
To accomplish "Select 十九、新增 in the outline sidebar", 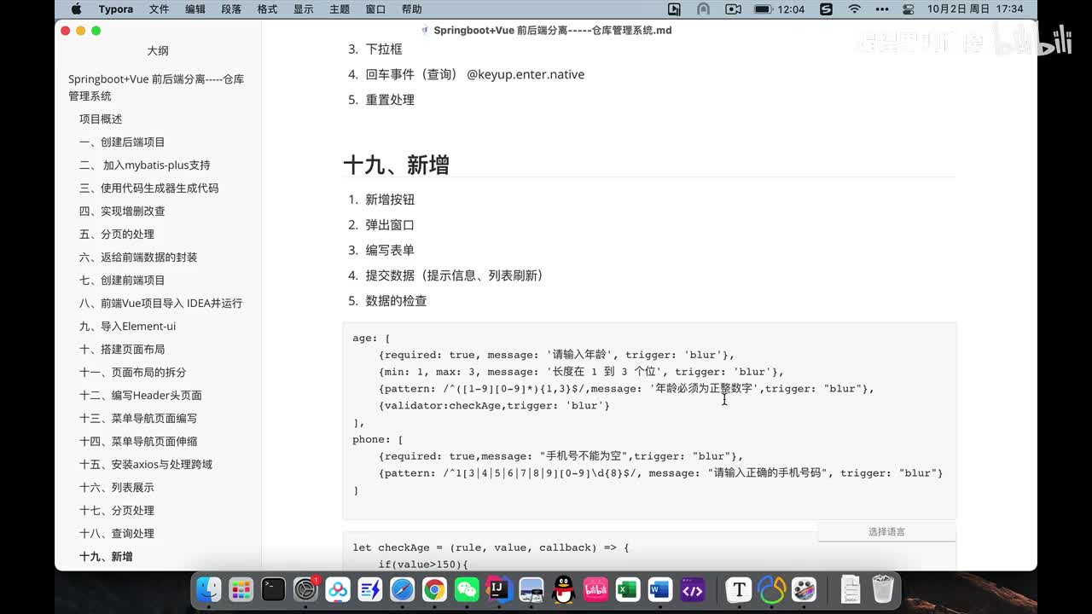I will [x=106, y=556].
